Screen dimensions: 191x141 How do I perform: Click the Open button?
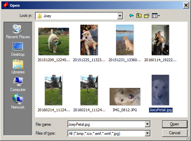pyautogui.click(x=175, y=124)
